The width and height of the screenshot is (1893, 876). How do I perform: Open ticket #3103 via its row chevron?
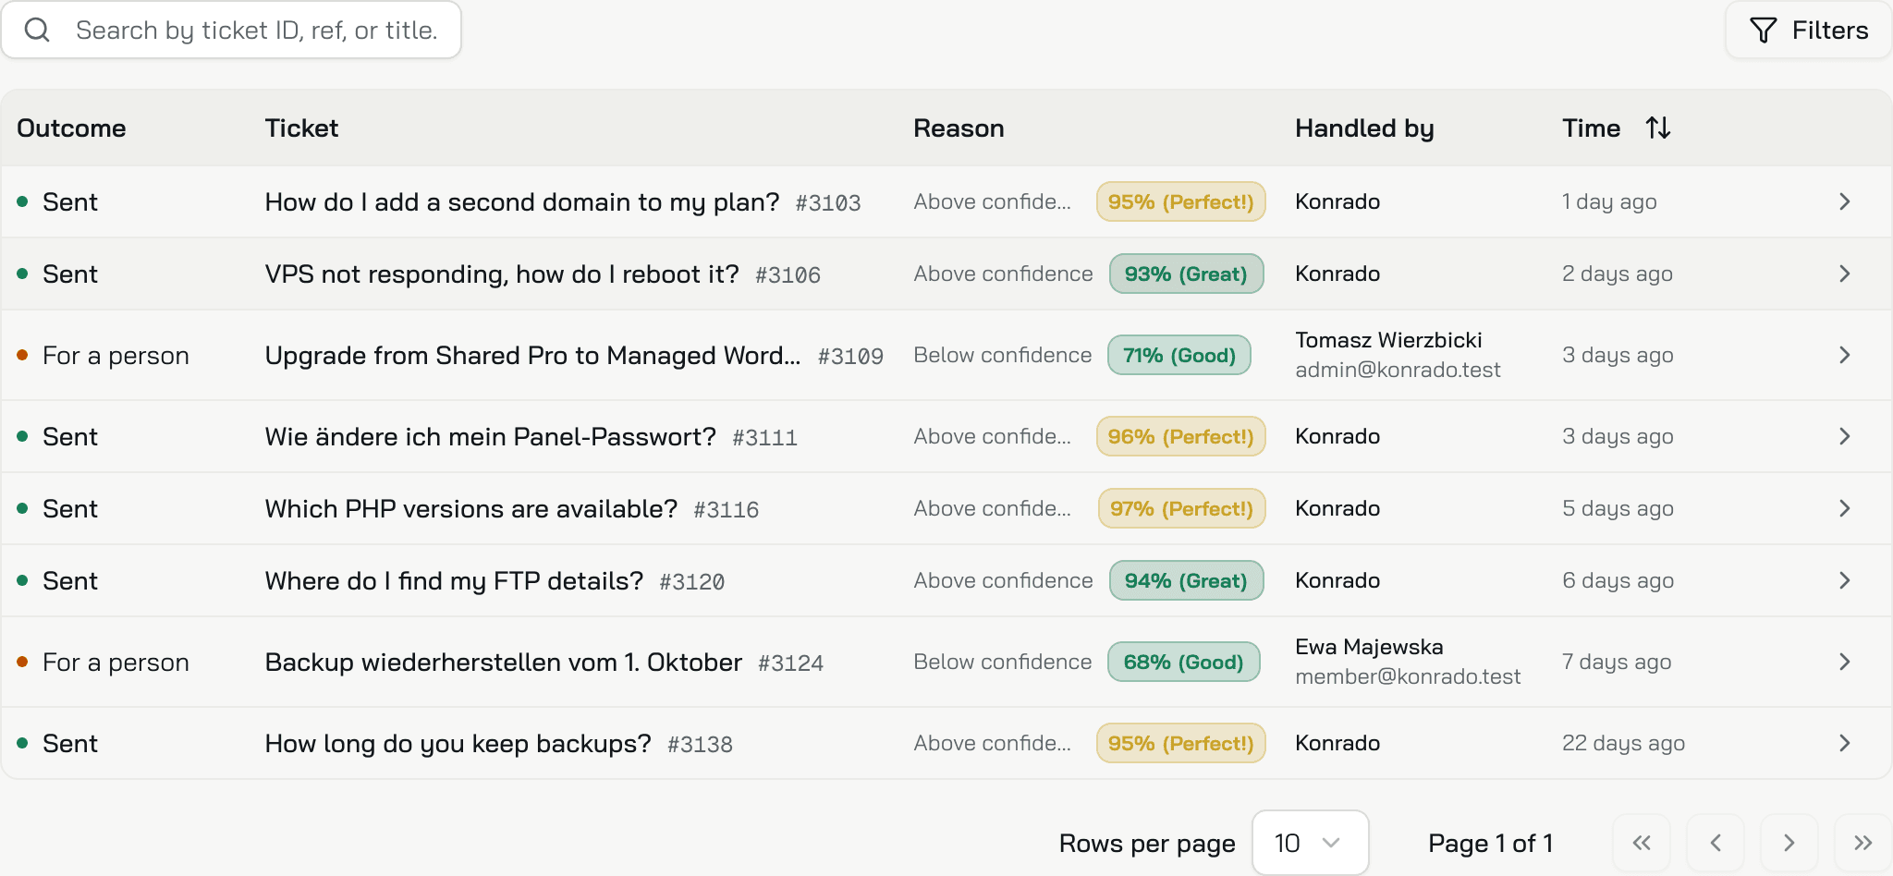[x=1844, y=201]
